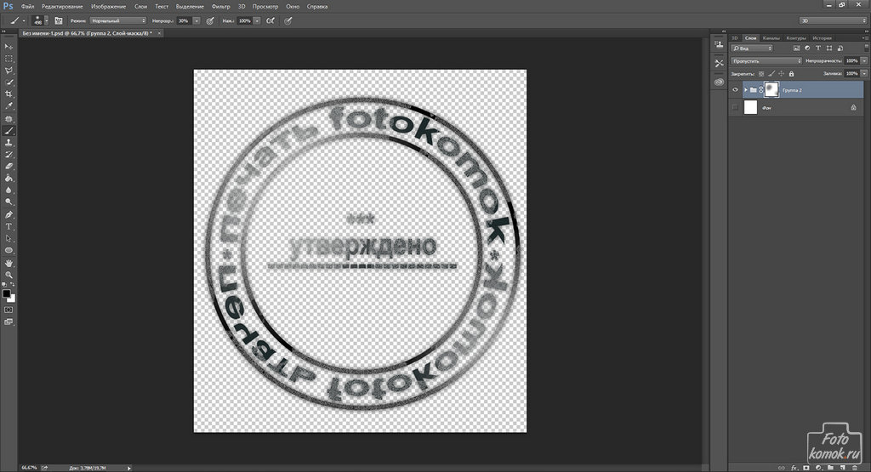Viewport: 871px width, 472px height.
Task: Select the Quick Selection tool
Action: click(9, 82)
